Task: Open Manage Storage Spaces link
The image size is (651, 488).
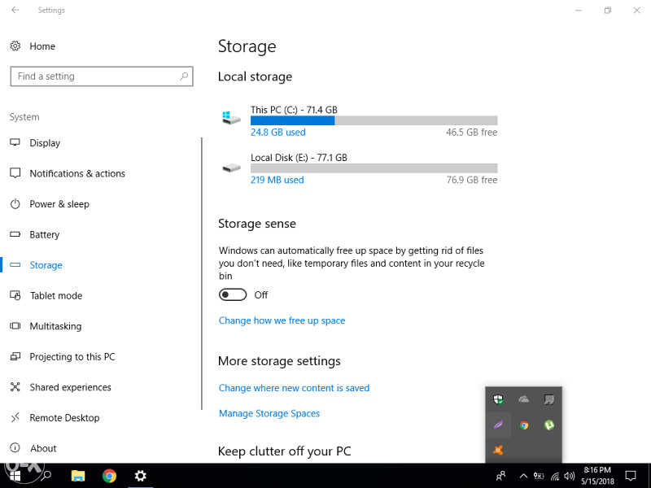Action: (269, 413)
